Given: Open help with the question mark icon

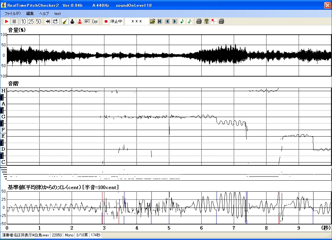Looking at the screenshot, I should pos(207,21).
